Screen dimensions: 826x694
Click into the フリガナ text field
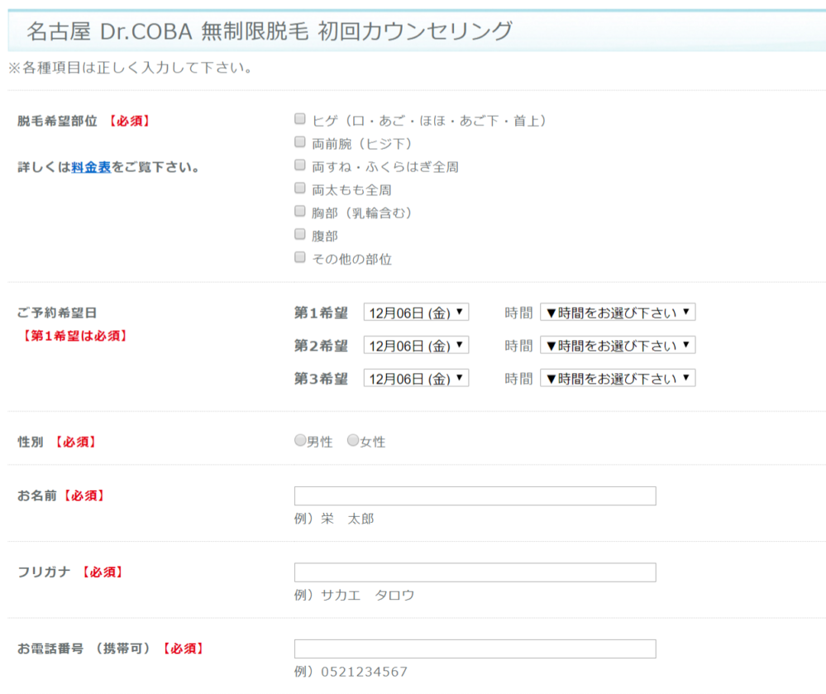pos(475,572)
